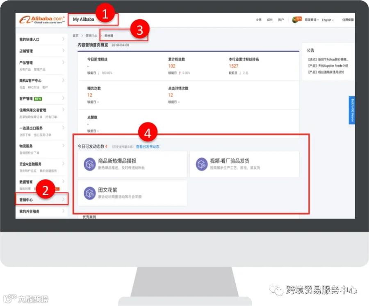Click 信用保障 in the top bar
The width and height of the screenshot is (369, 306).
[348, 20]
